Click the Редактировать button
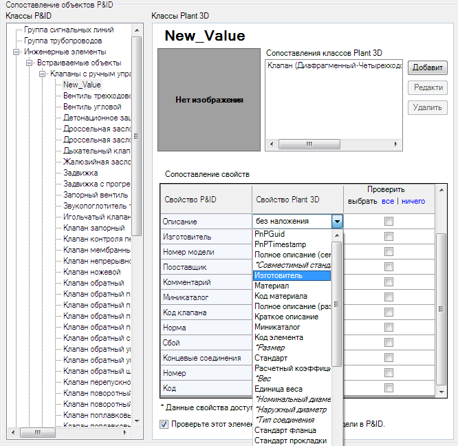The height and width of the screenshot is (446, 458). 427,87
